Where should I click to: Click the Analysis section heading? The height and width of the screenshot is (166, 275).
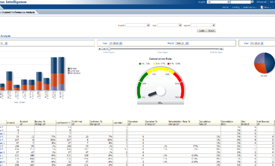click(x=5, y=36)
